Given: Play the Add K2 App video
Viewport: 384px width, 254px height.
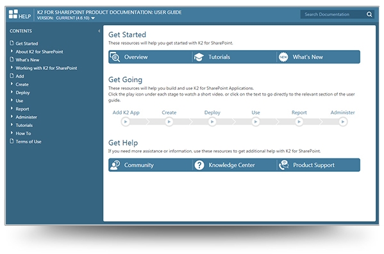Looking at the screenshot, I should (x=126, y=122).
